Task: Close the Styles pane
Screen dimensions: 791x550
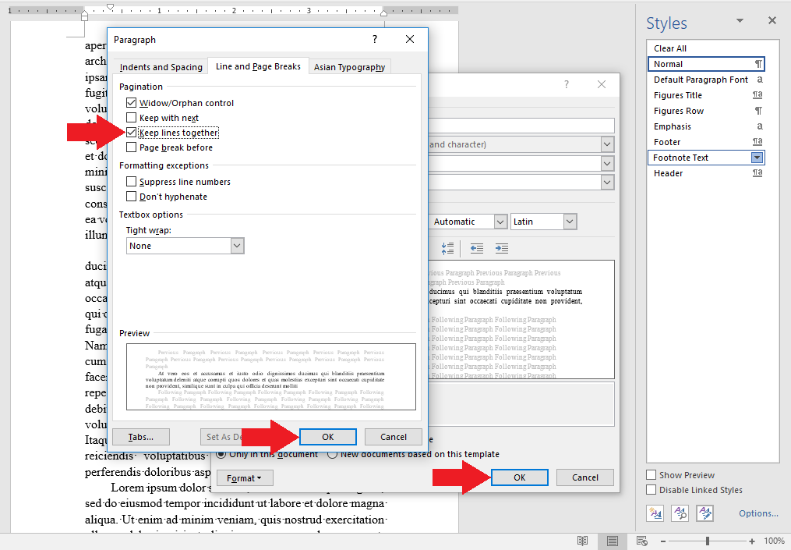Action: pyautogui.click(x=772, y=21)
